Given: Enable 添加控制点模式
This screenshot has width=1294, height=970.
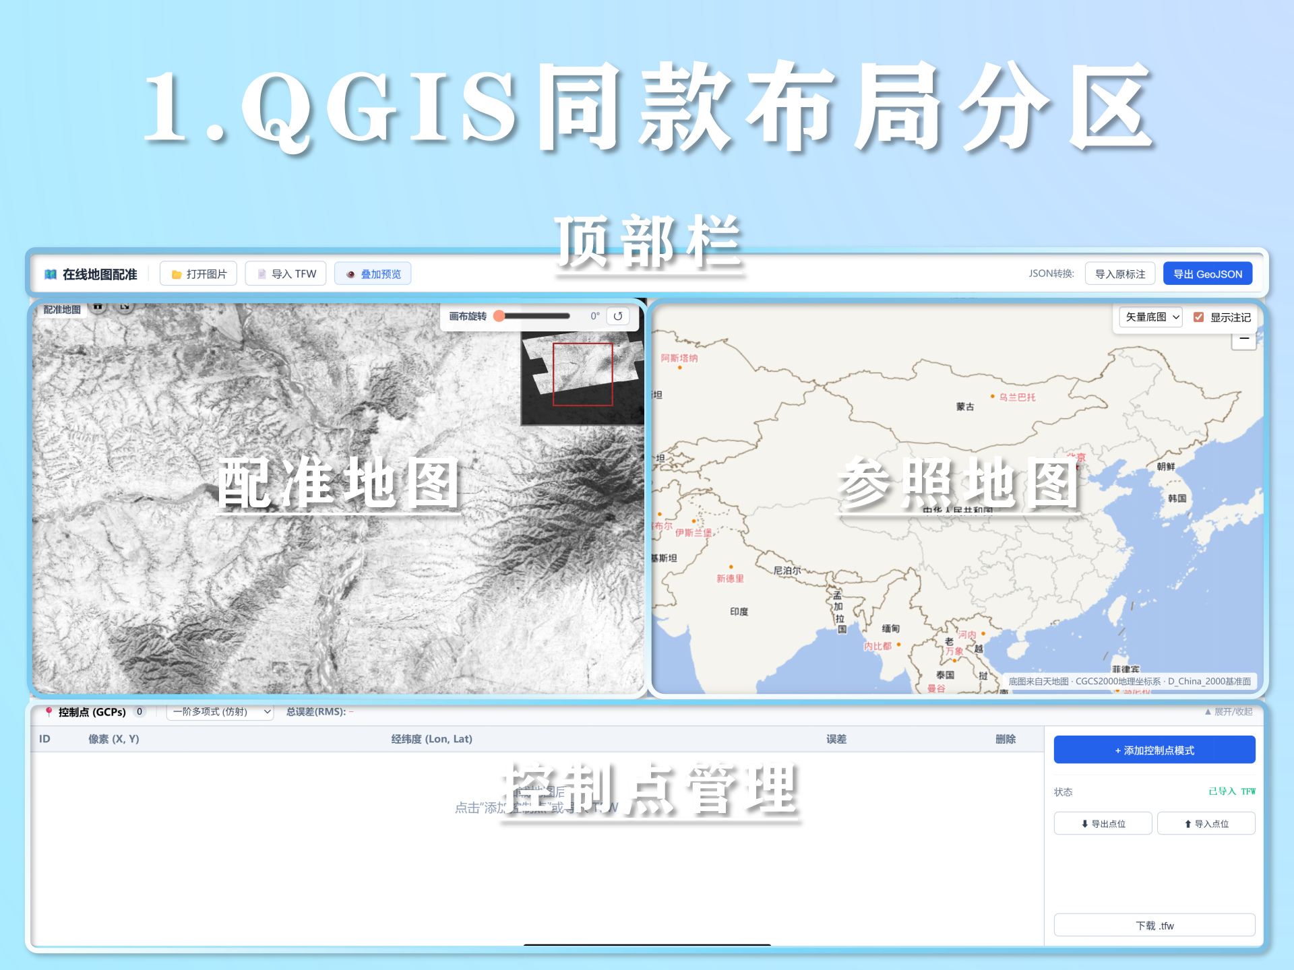Looking at the screenshot, I should pos(1154,750).
